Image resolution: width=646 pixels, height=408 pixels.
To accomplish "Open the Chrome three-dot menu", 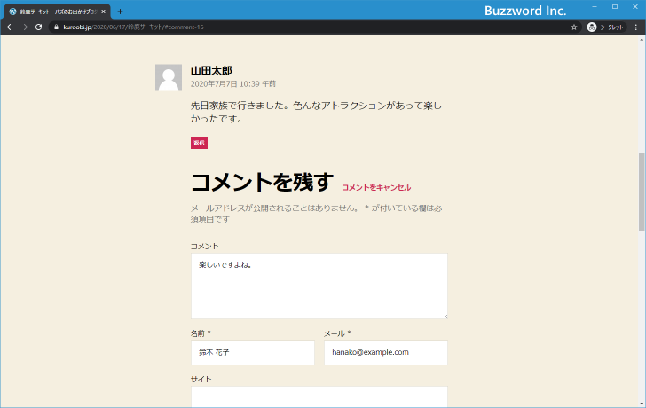I will coord(635,27).
